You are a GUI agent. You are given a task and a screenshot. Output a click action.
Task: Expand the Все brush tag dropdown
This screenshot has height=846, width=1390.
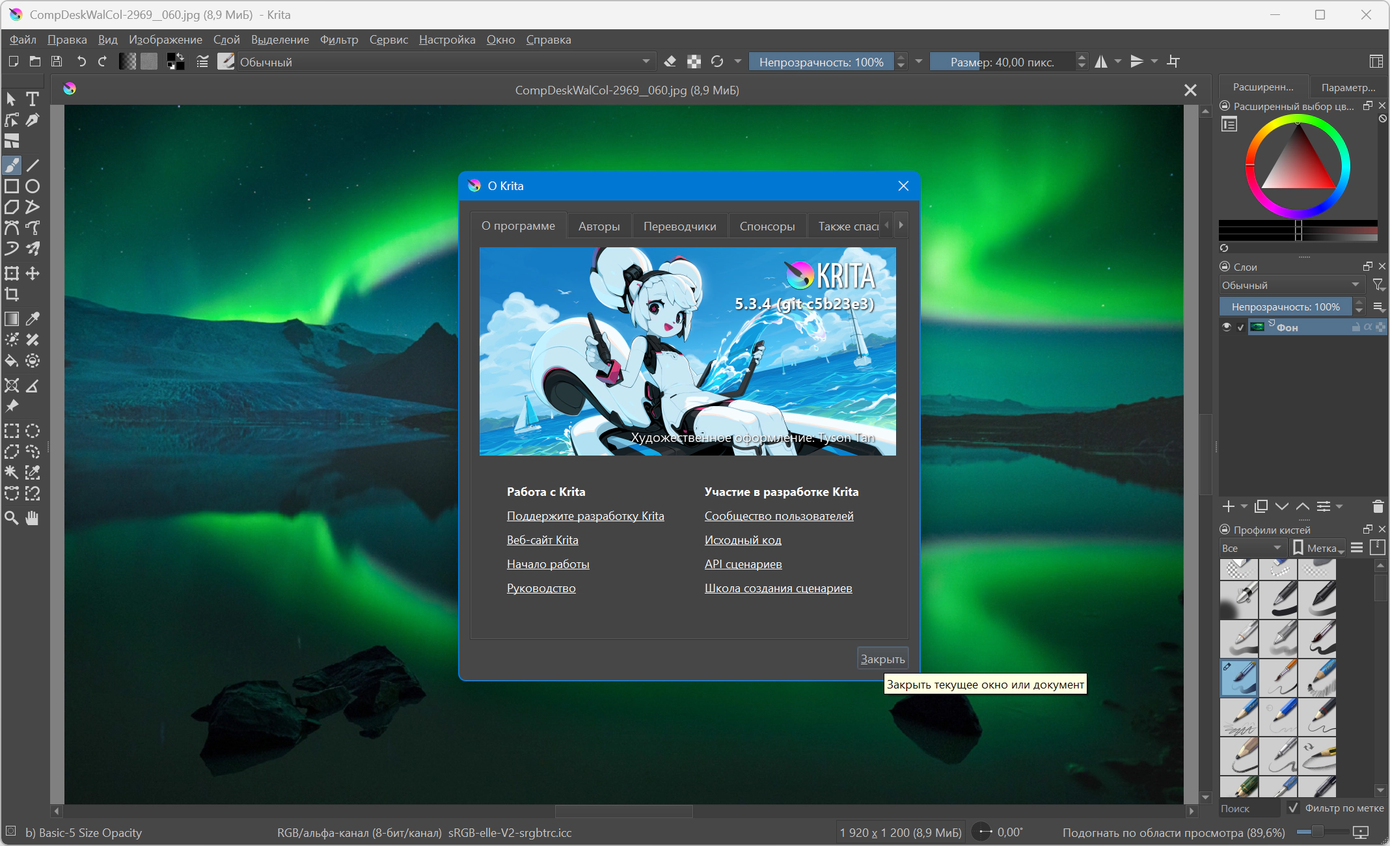click(x=1251, y=548)
